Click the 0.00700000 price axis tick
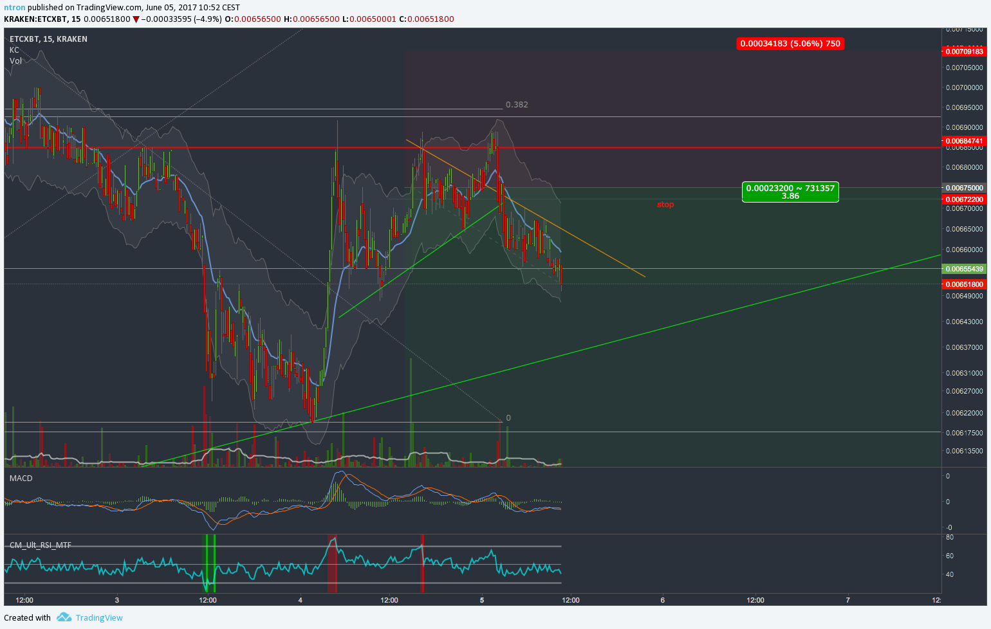Image resolution: width=991 pixels, height=629 pixels. coord(964,87)
